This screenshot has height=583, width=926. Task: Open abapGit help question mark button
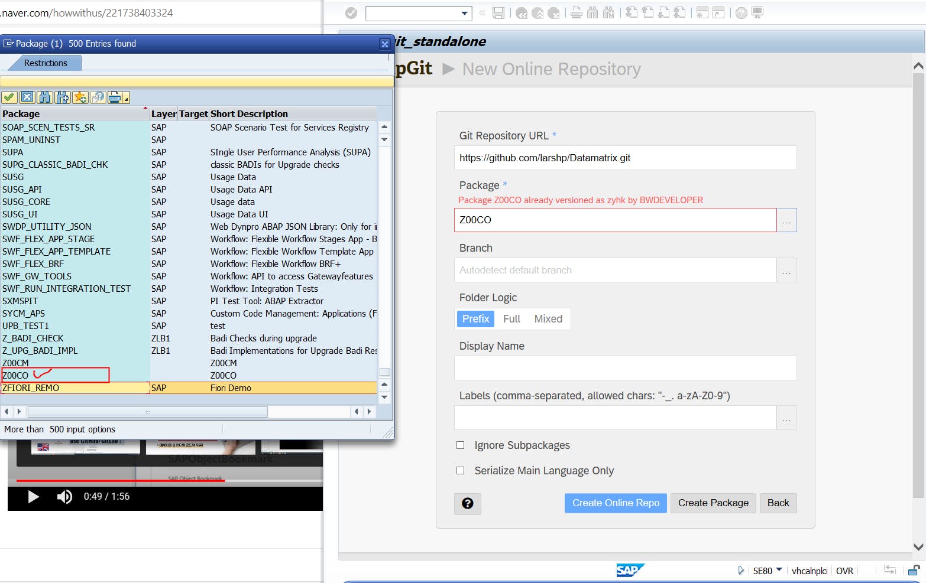[468, 503]
